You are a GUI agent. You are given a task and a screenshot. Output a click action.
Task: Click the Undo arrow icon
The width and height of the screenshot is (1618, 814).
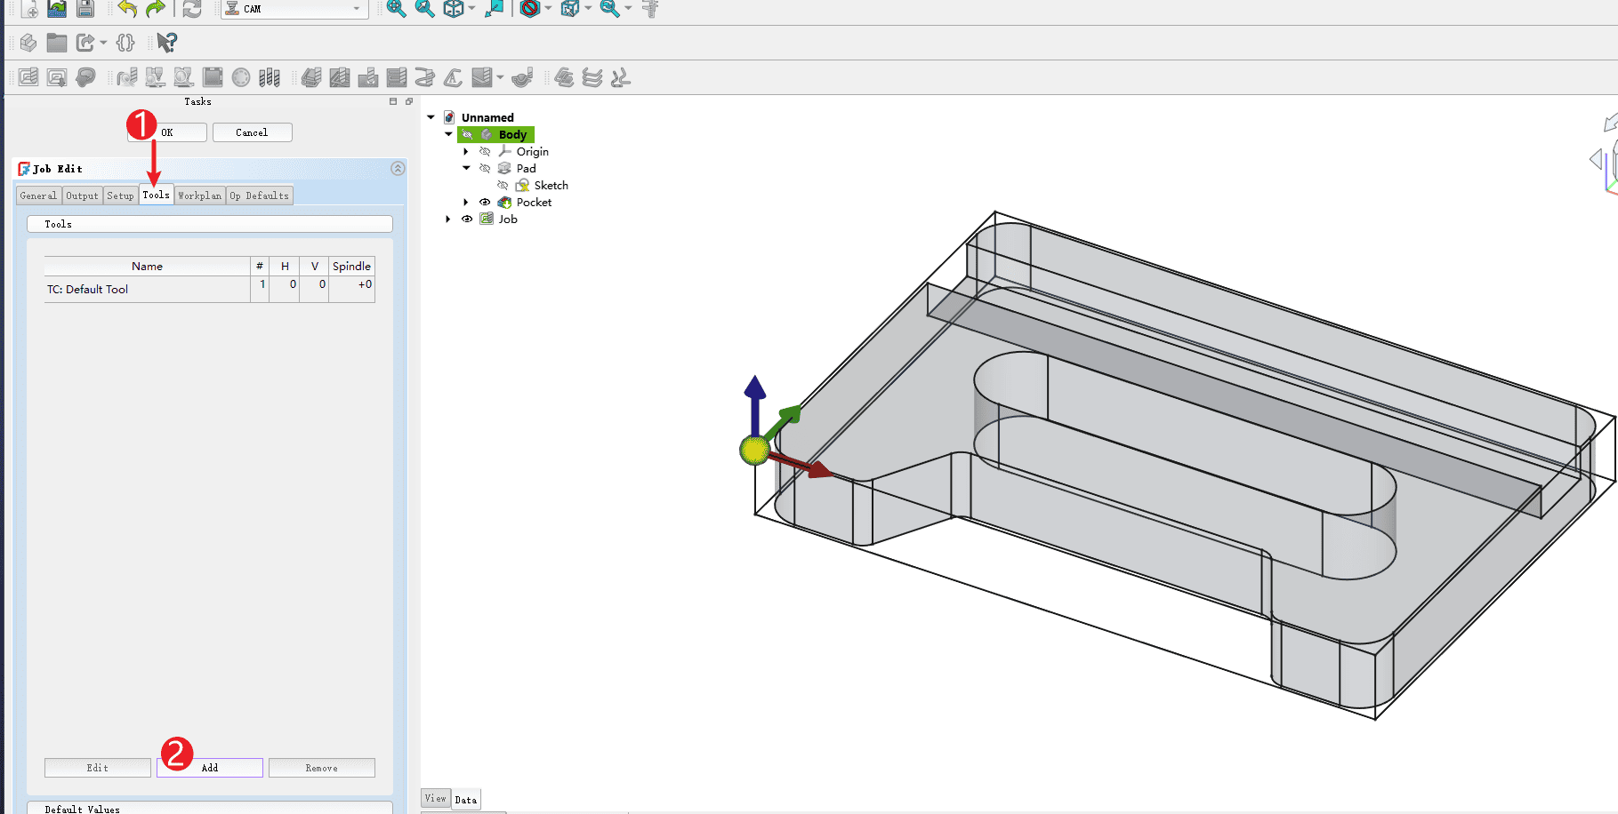(127, 9)
